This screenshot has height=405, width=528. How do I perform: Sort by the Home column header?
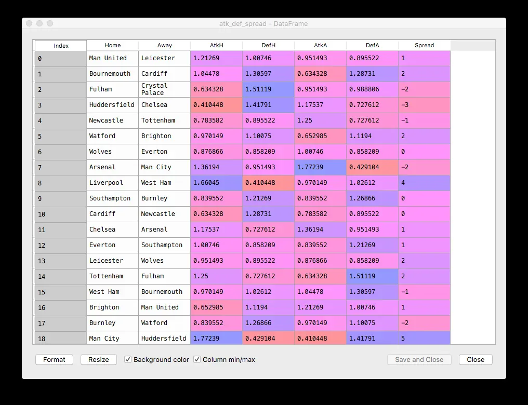point(112,45)
